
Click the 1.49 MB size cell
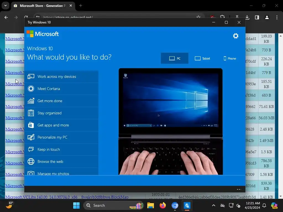(266, 141)
